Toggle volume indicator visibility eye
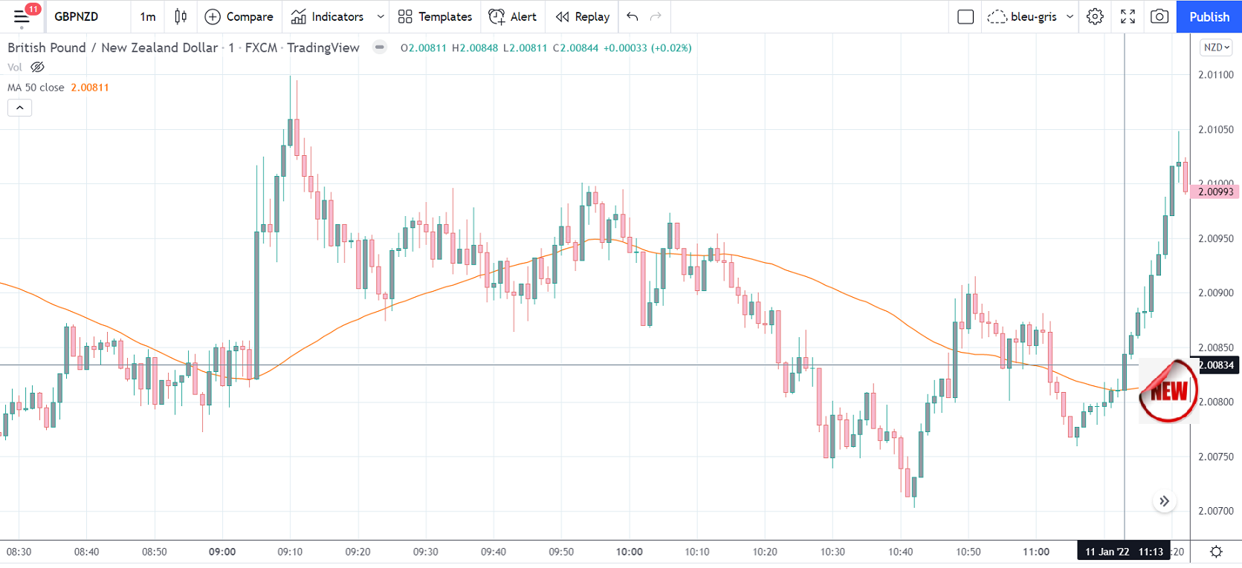1242x568 pixels. (37, 67)
